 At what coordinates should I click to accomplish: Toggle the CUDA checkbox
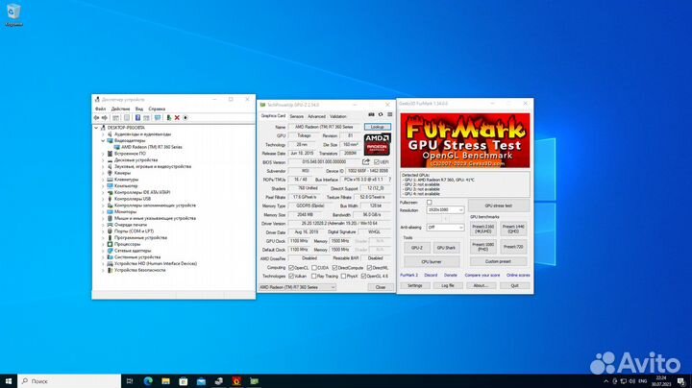314,268
